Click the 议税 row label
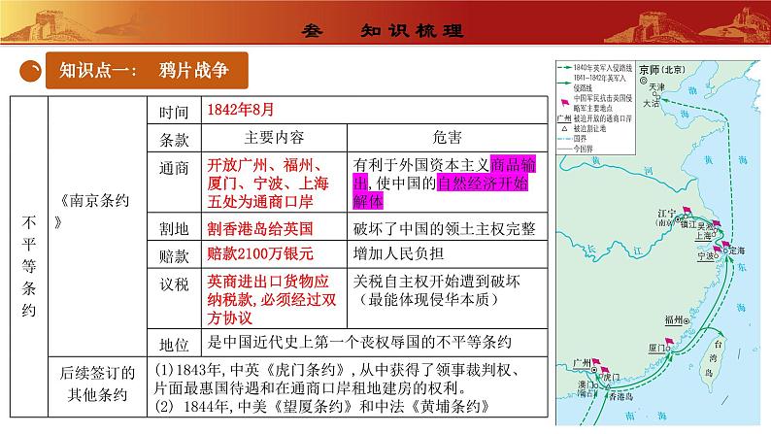The width and height of the screenshot is (771, 434). coord(174,284)
